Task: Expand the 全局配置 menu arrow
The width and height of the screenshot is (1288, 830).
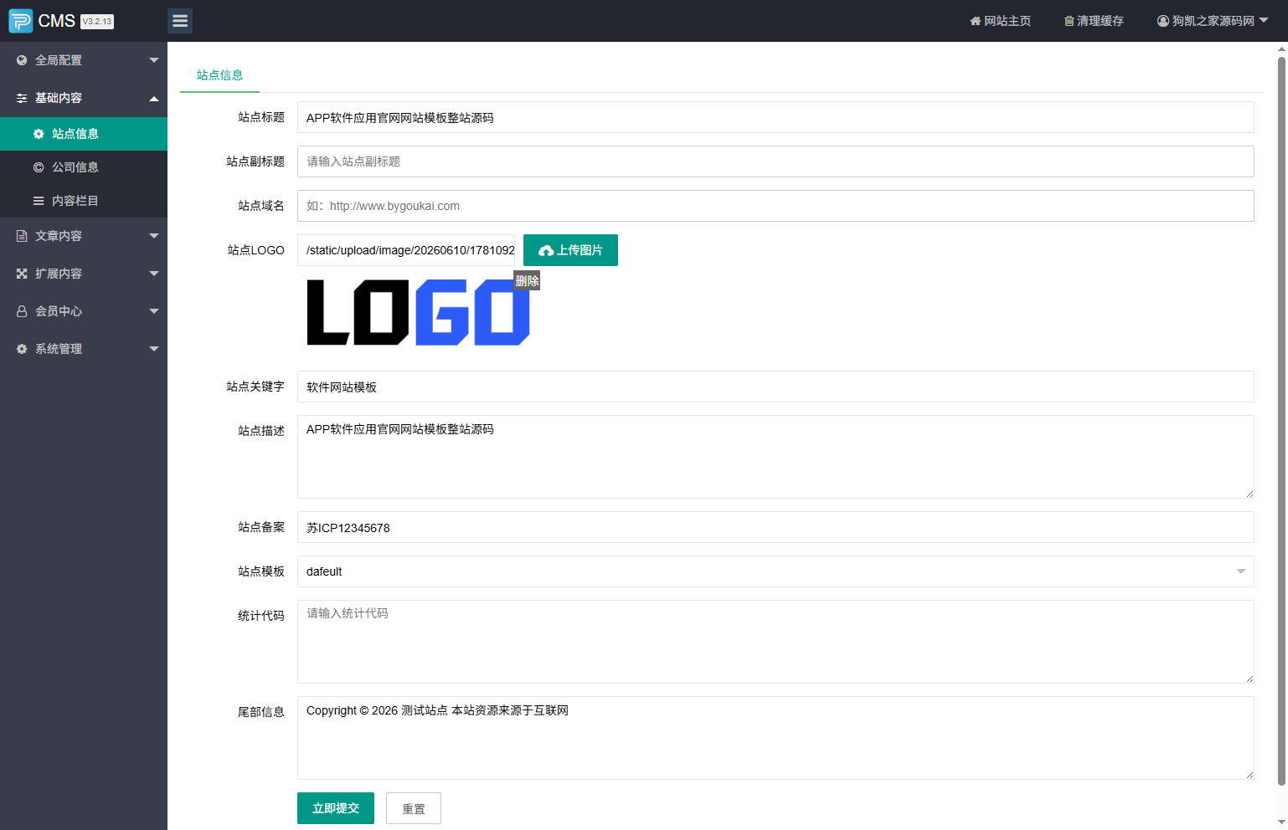Action: (x=154, y=60)
